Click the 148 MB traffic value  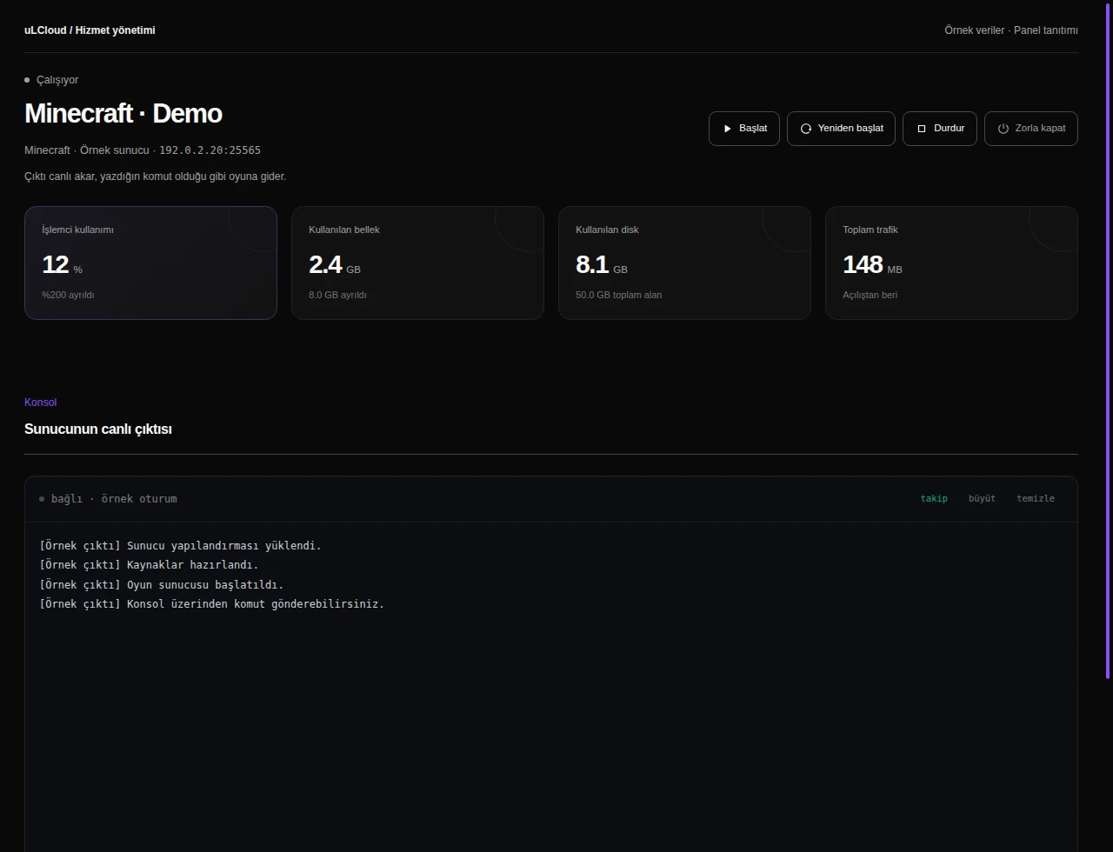pos(872,264)
